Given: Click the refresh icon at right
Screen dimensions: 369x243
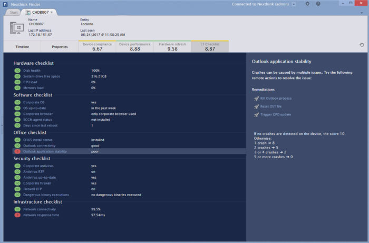Looking at the screenshot, I should pos(362,45).
